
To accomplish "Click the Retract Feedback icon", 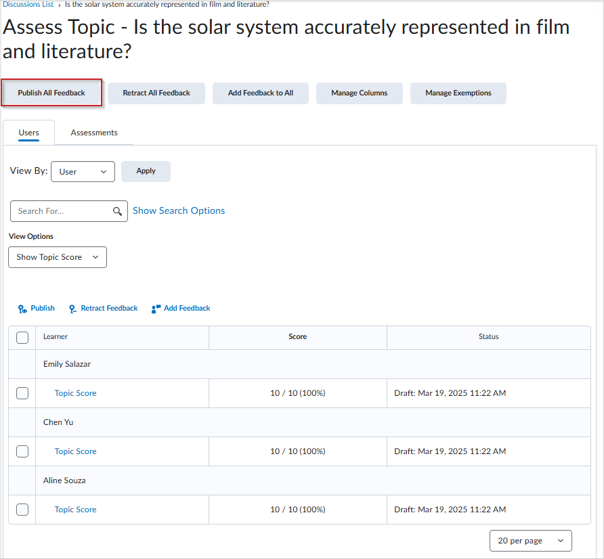I will tap(73, 309).
